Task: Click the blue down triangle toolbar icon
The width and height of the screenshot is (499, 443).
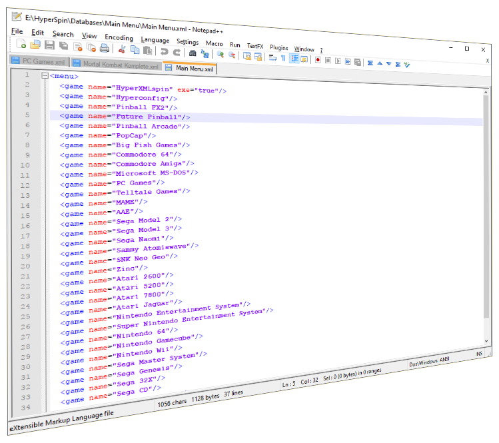Action: click(x=389, y=63)
